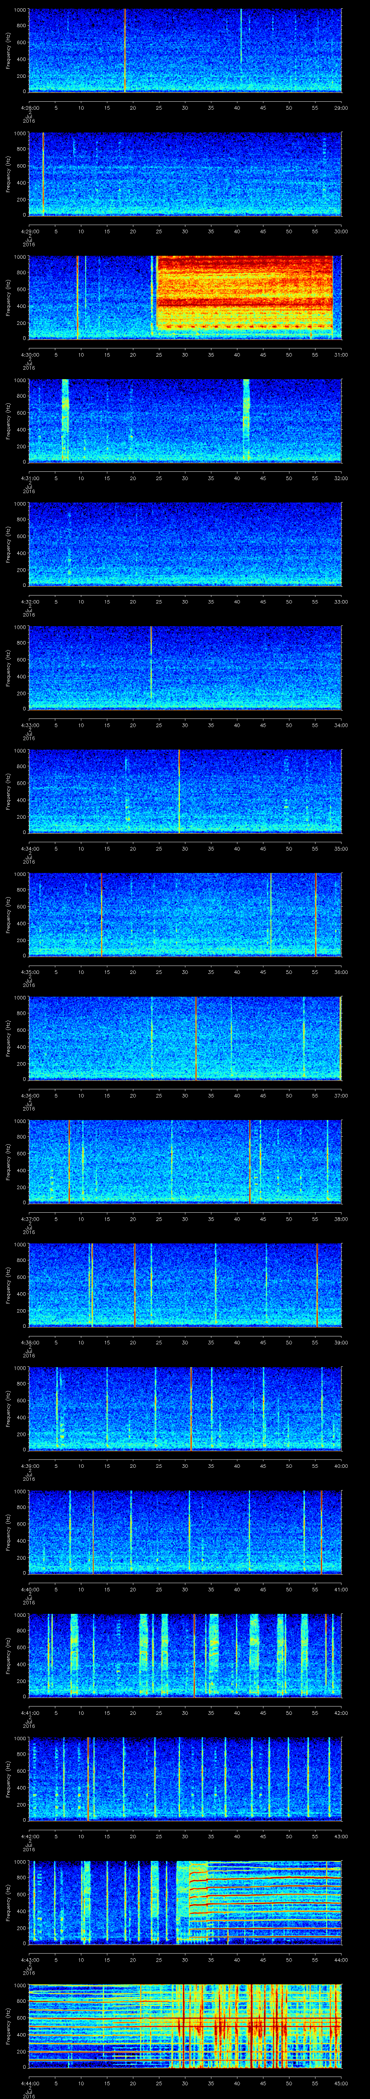
Task: Click the "4:36:00" start time label
Action: (x=30, y=1095)
